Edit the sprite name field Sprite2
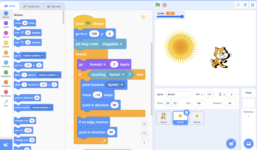 tap(178, 94)
